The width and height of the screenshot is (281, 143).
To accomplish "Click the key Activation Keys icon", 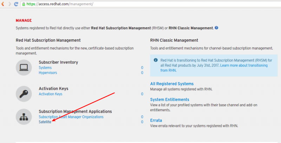I will (24, 94).
